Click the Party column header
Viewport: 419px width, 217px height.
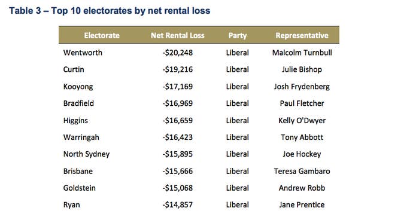tap(237, 36)
